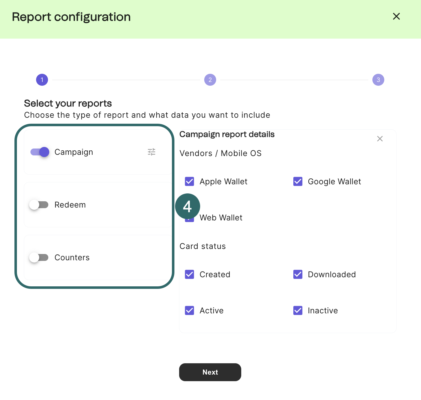
Task: Uncheck the Downloaded card status
Action: pyautogui.click(x=297, y=274)
